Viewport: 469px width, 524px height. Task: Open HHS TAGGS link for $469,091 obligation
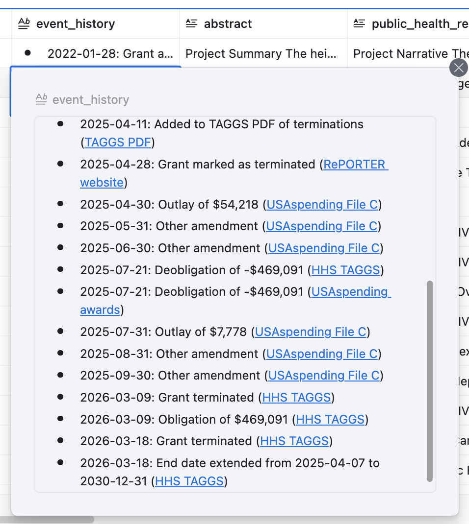[x=330, y=420]
